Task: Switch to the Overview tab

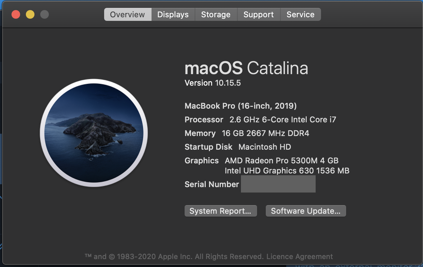Action: [127, 15]
